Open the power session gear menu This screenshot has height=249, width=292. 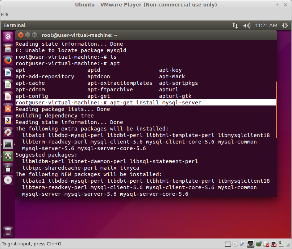tap(285, 25)
